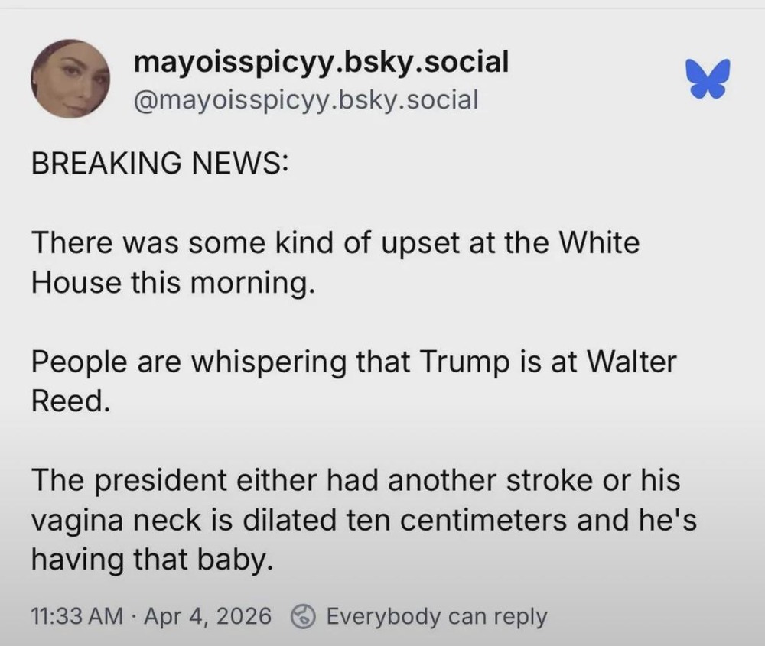765x646 pixels.
Task: Click the globe icon beside reply setting
Action: 306,615
